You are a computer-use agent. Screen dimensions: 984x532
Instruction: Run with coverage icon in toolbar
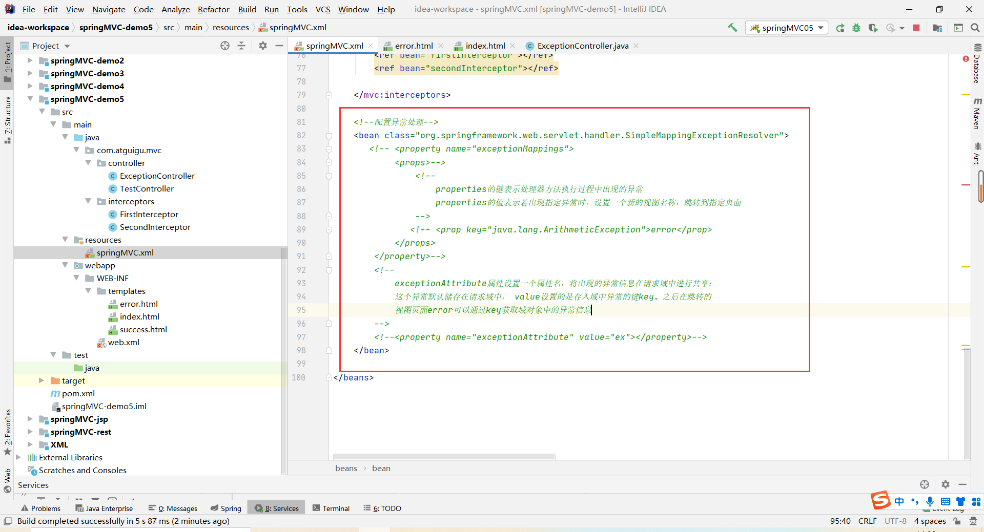873,28
